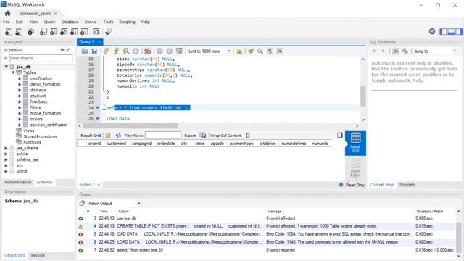464x261 pixels.
Task: Click the Result Grid label button
Action: pos(91,136)
